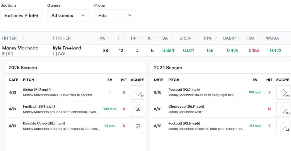This screenshot has width=291, height=151.
Task: Click the Fastball (92.7 mph) pitch row
Action: [x=221, y=92]
